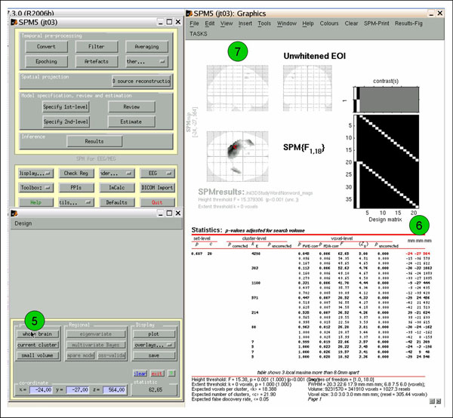Open the Display dropdown in SPM5 menu

pos(35,173)
